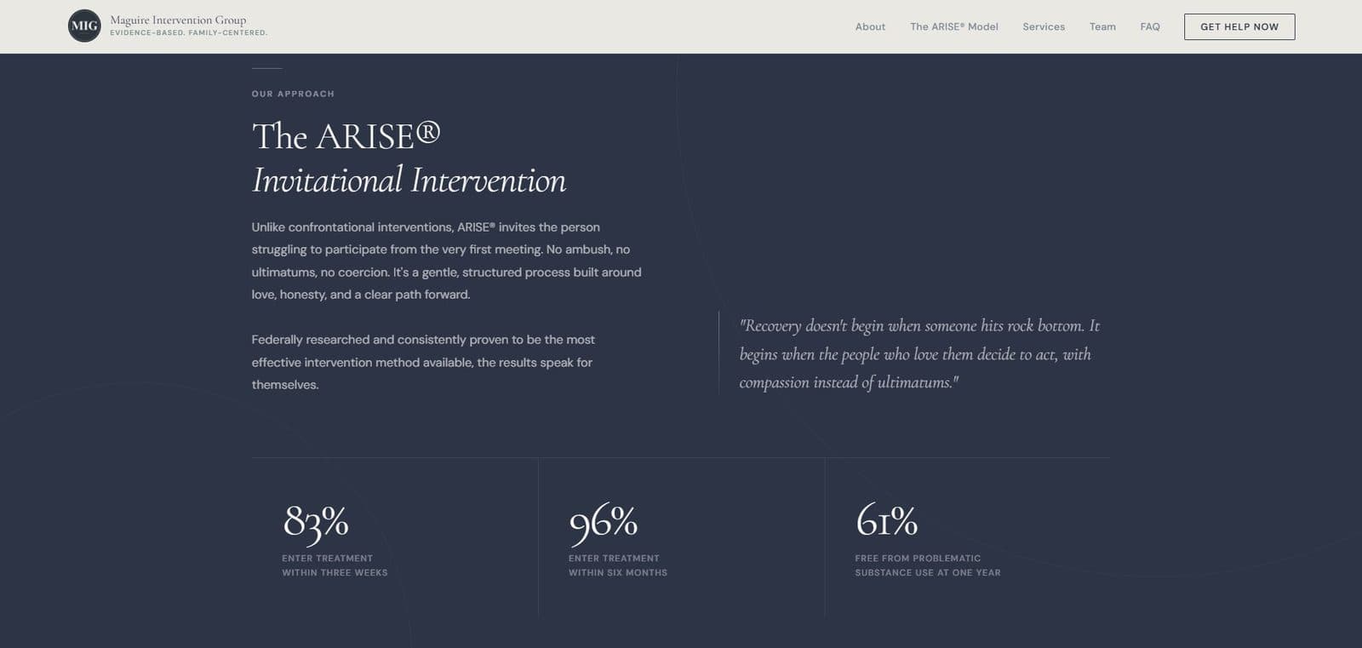Click the tagline 'EVIDENCE-BASED. FAMILY-CENTERED.'
Image resolution: width=1362 pixels, height=648 pixels.
(x=189, y=33)
